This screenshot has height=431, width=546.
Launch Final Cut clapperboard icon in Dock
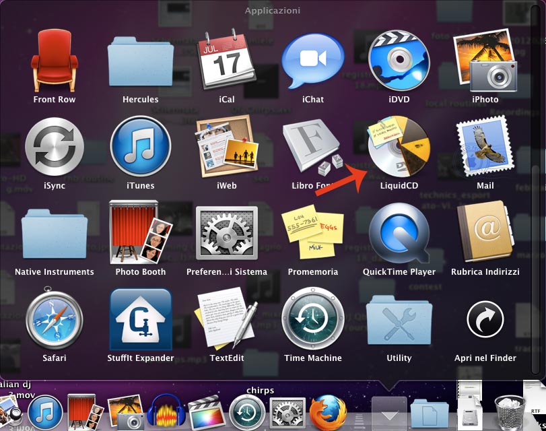206,413
